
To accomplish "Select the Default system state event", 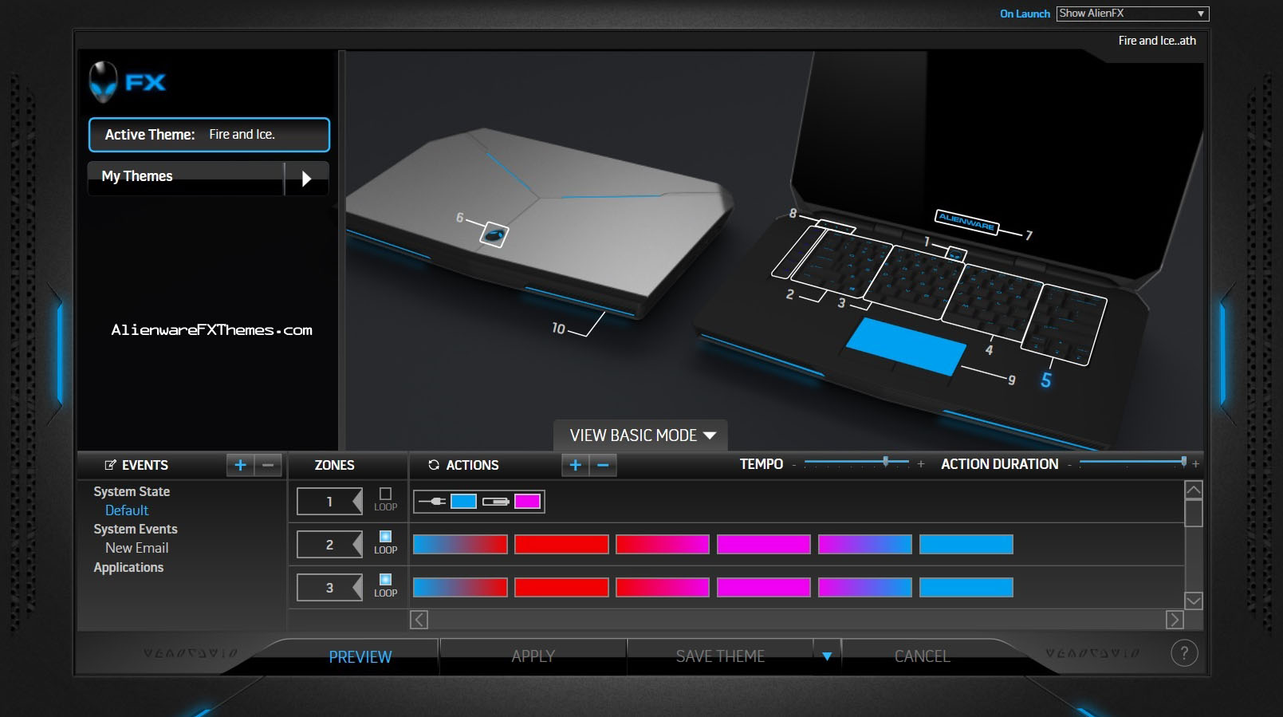I will (127, 510).
